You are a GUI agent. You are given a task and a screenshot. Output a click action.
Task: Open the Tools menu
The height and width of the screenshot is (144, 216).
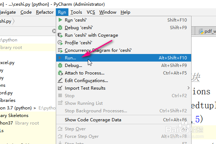pyautogui.click(x=76, y=12)
